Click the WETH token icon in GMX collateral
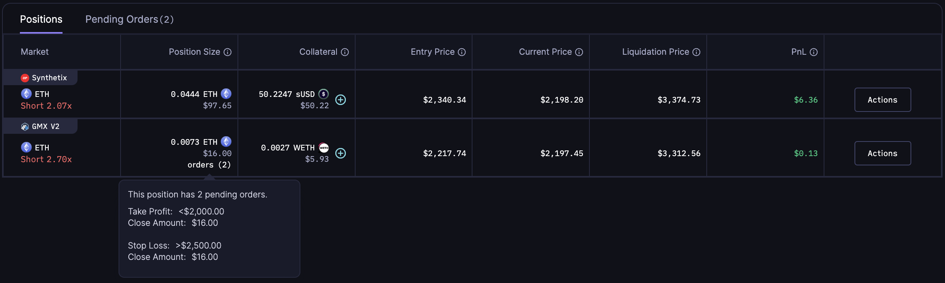Screen dimensions: 945x283 pos(324,148)
